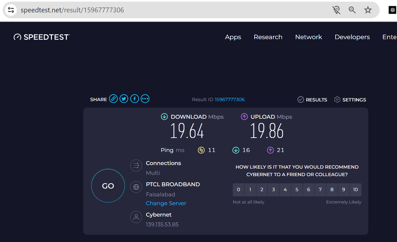
Task: Open the browser extension icon beside address bar
Action: tap(392, 10)
